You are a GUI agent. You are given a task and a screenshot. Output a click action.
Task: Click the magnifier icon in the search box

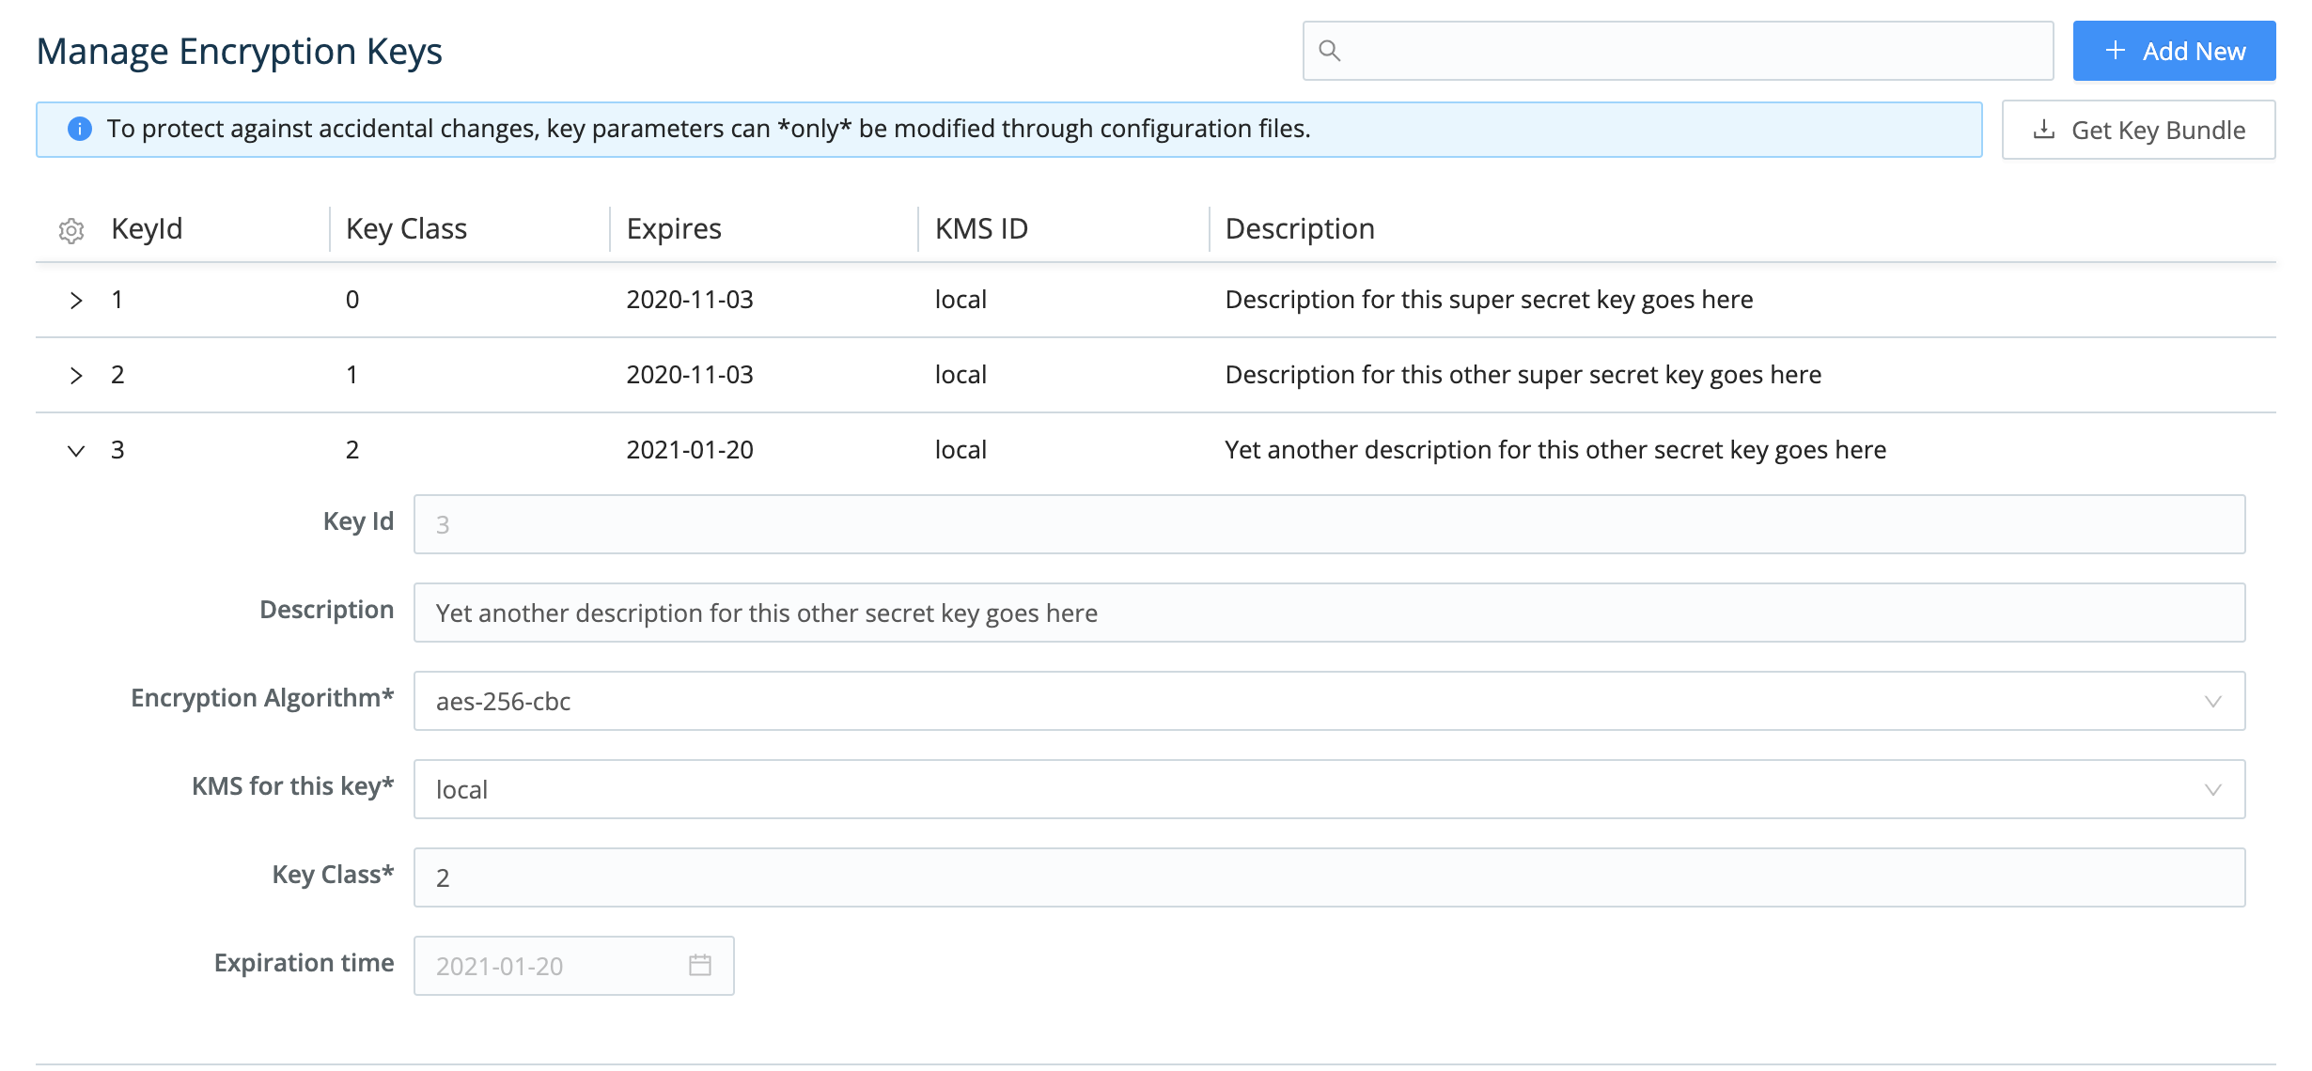[1330, 51]
